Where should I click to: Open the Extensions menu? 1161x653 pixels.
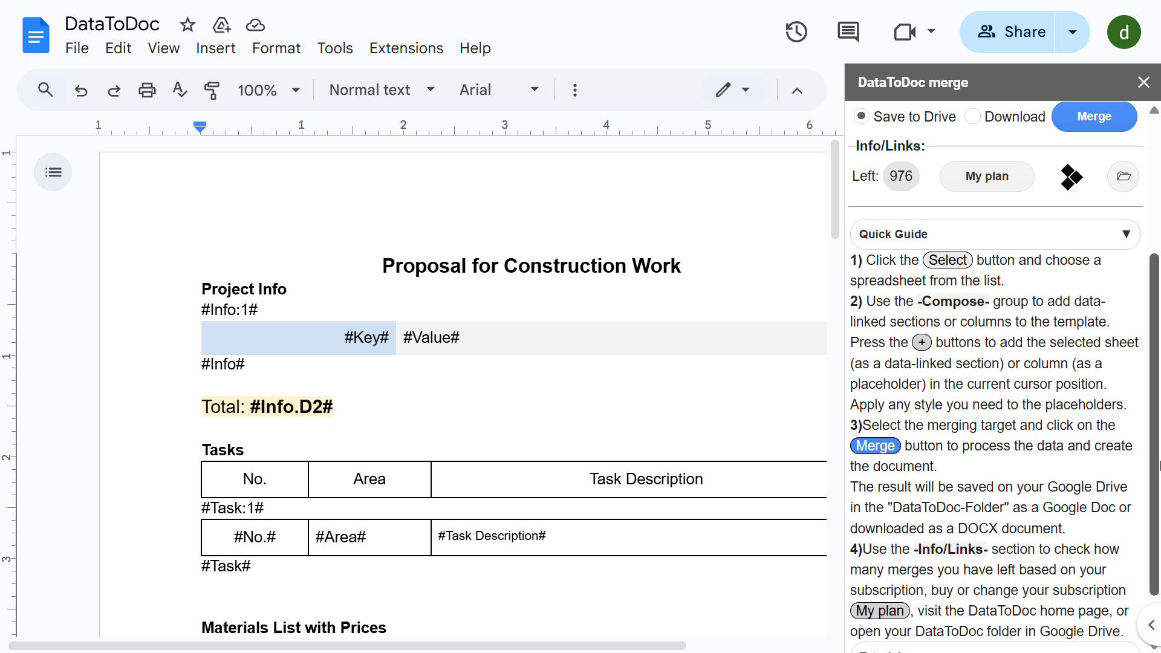pyautogui.click(x=406, y=48)
